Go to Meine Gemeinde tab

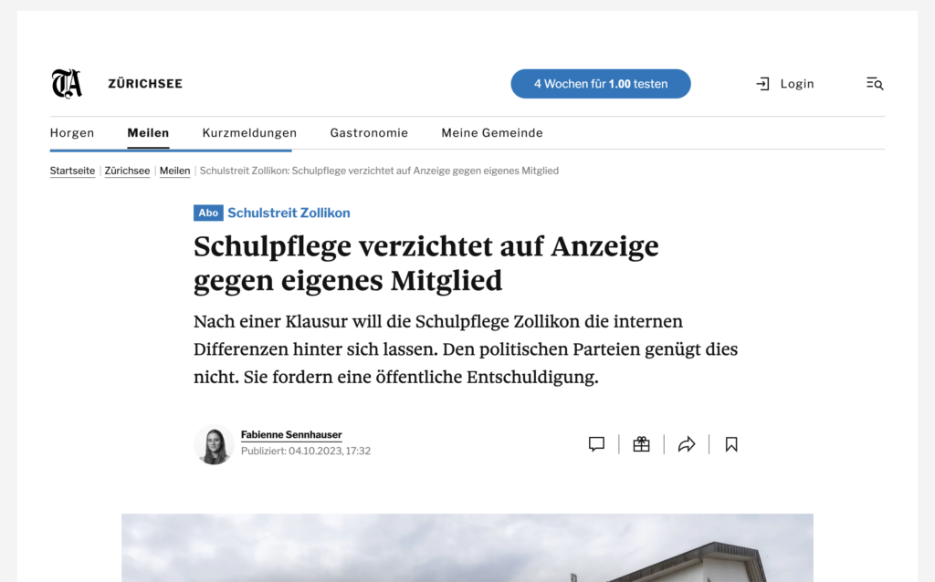[x=492, y=133]
